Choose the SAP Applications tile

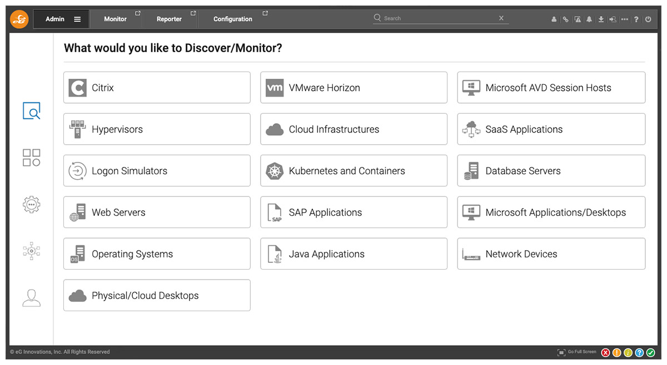(x=354, y=212)
